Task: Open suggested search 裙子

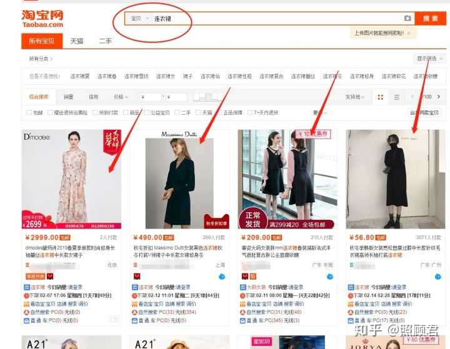Action: point(187,76)
